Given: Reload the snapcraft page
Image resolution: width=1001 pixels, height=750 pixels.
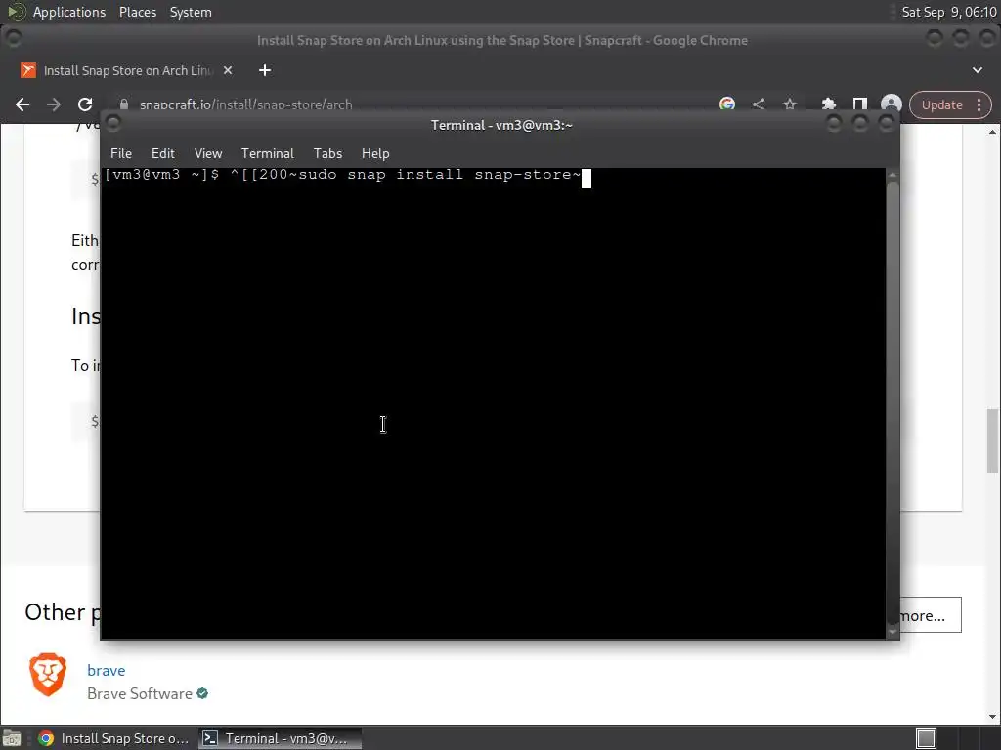Looking at the screenshot, I should pos(85,104).
